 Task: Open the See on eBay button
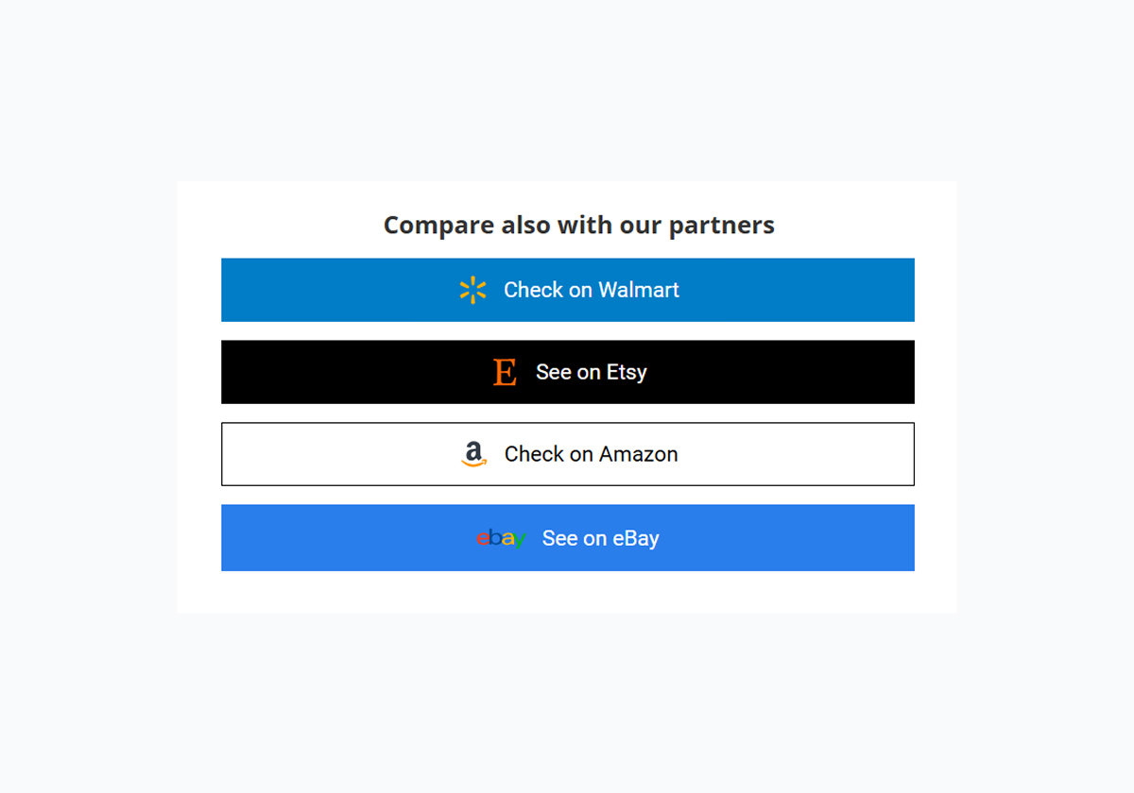click(x=567, y=538)
